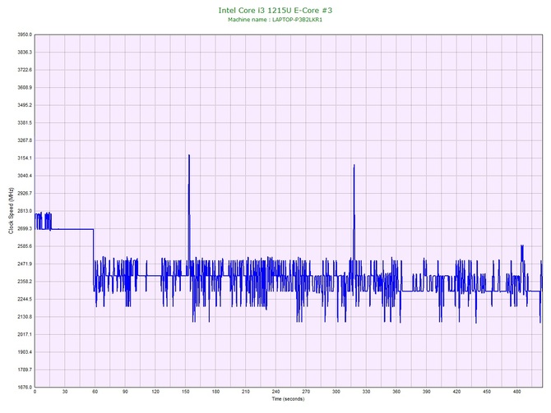Click the 450 tick on time axis
Viewport: 551px width, 413px height.
(487, 392)
